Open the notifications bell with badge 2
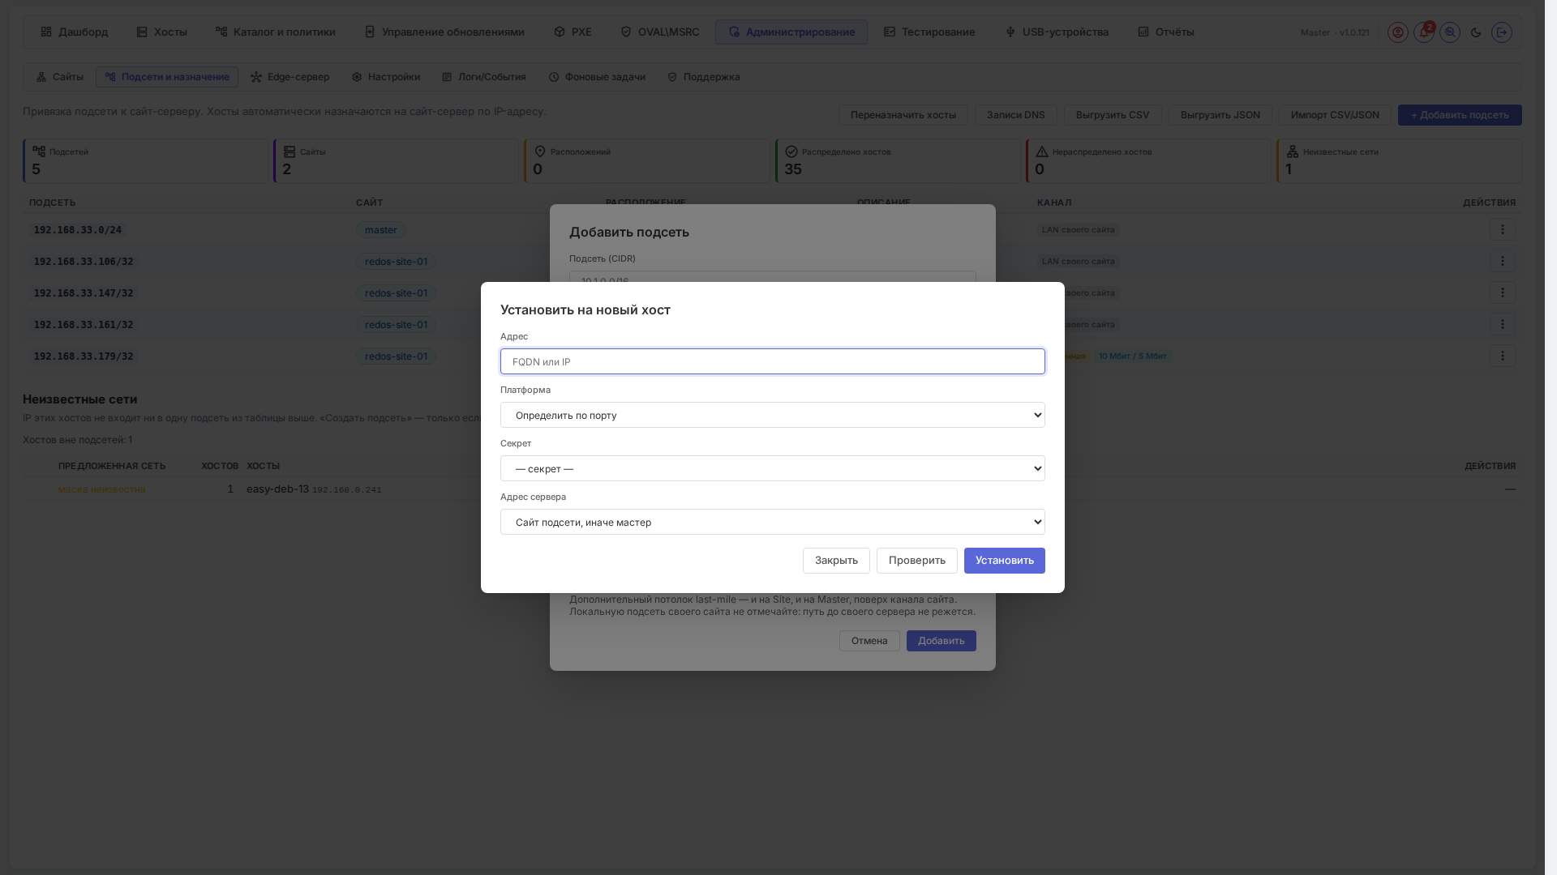Screen dimensions: 1557x875 point(1424,32)
